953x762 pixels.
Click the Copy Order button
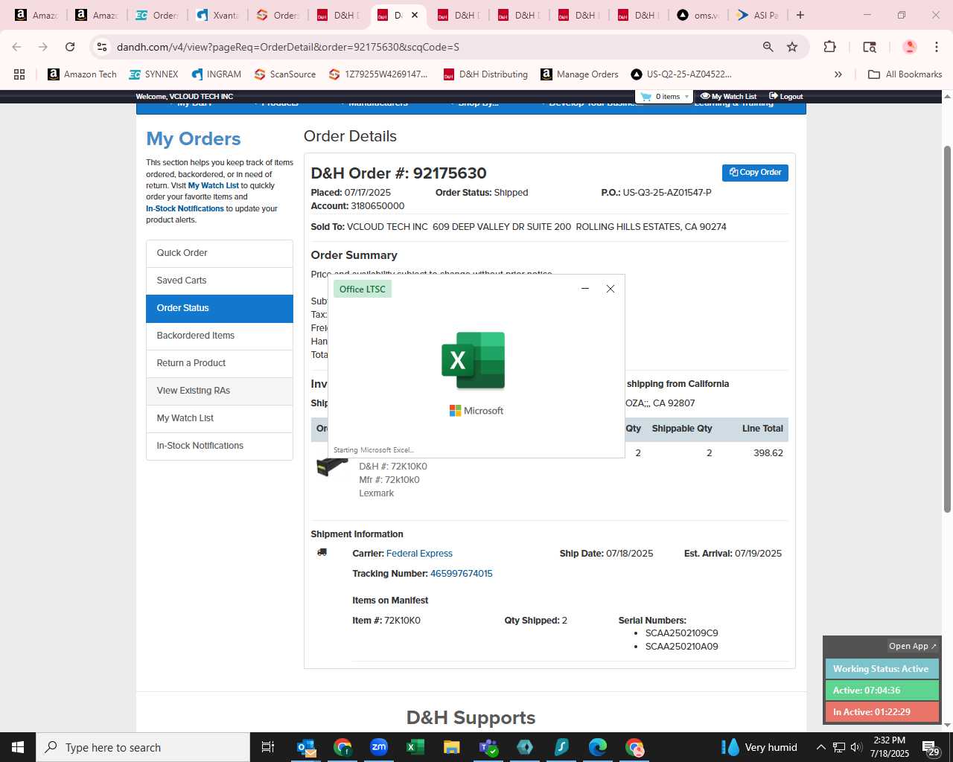coord(755,173)
